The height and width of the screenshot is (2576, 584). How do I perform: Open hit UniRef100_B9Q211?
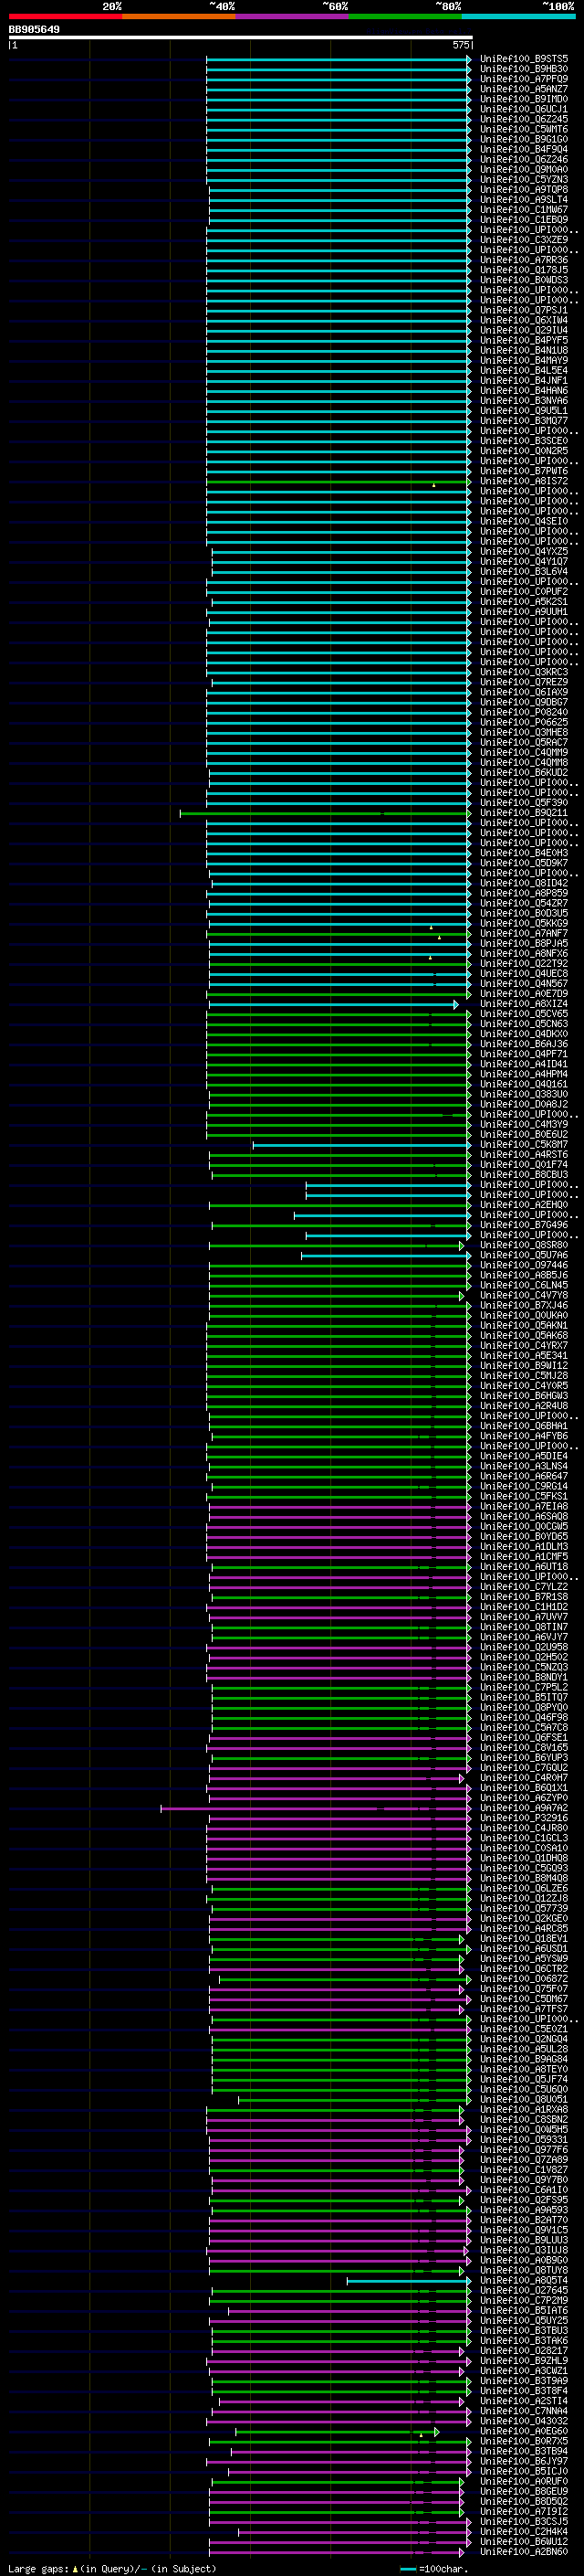pyautogui.click(x=524, y=813)
